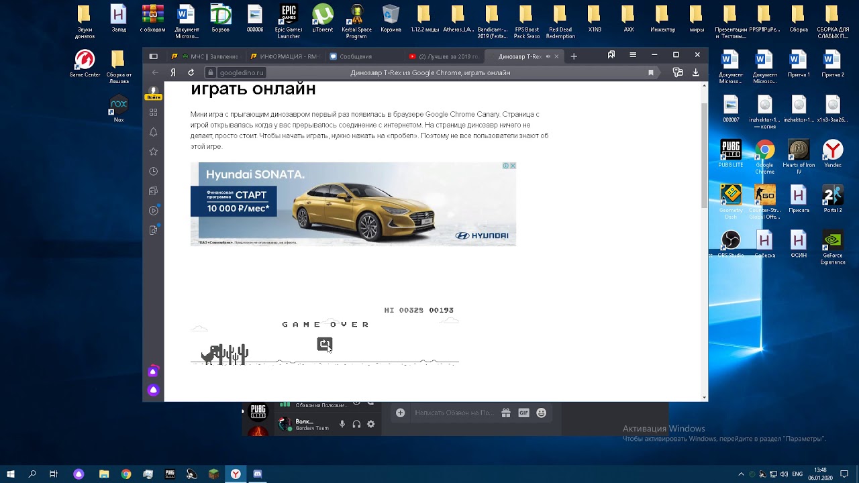
Task: Click Discord message input Написать
Action: 454,413
